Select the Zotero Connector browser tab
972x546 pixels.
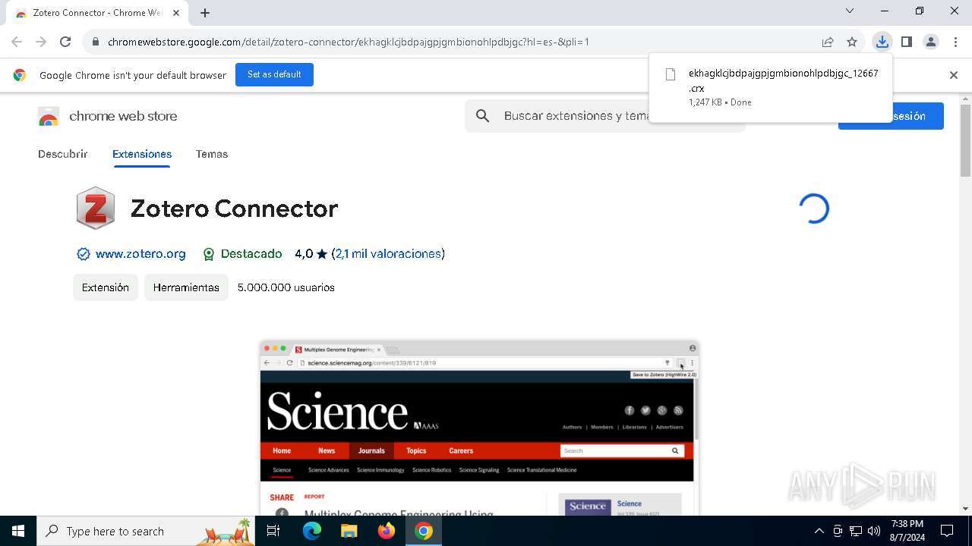point(97,13)
